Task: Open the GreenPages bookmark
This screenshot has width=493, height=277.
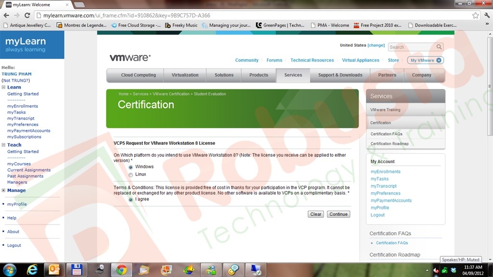Action: (280, 25)
